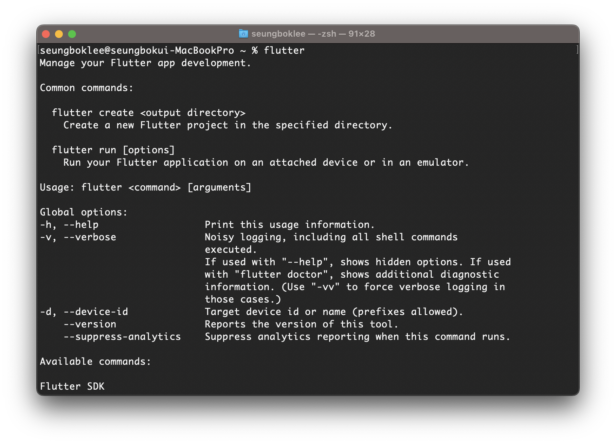Click the '-d, --device-id' option
The width and height of the screenshot is (616, 444).
[x=84, y=312]
